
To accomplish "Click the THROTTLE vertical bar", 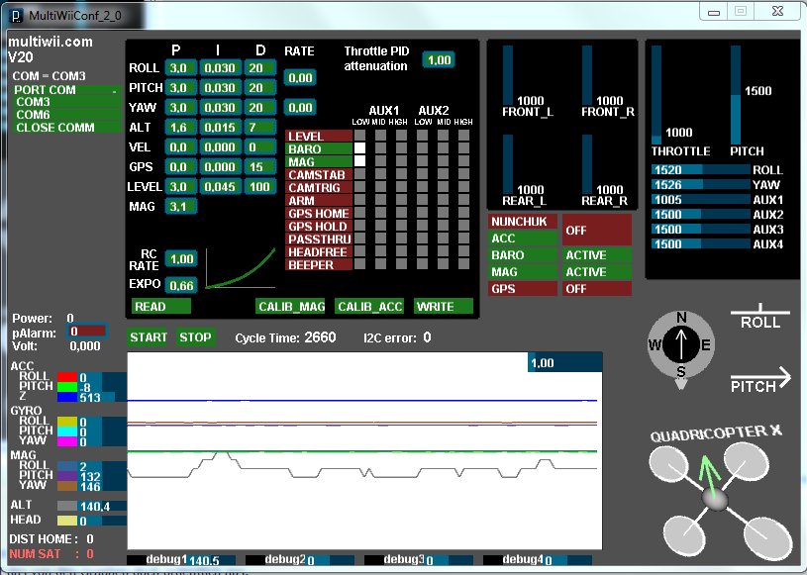I will click(x=656, y=95).
